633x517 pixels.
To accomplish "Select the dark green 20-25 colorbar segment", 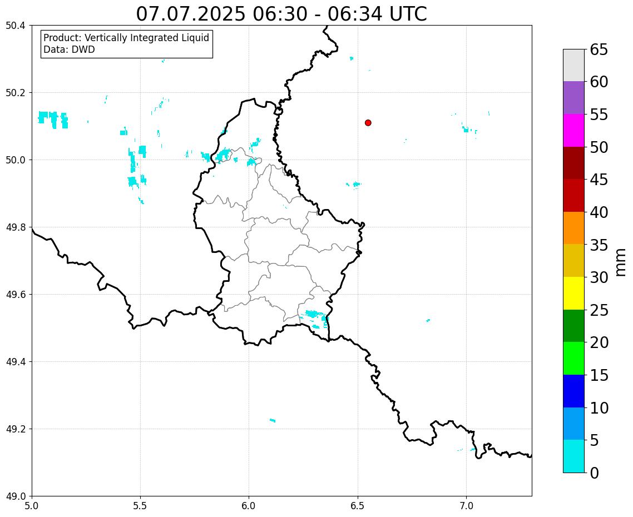I will 573,326.
